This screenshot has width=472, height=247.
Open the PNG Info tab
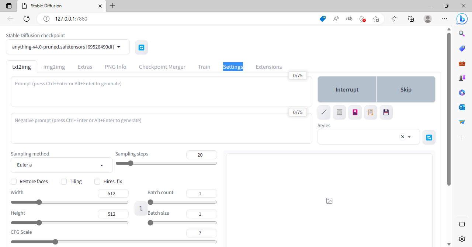pyautogui.click(x=115, y=67)
